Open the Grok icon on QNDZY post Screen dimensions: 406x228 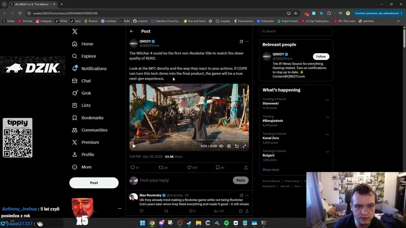[241, 41]
